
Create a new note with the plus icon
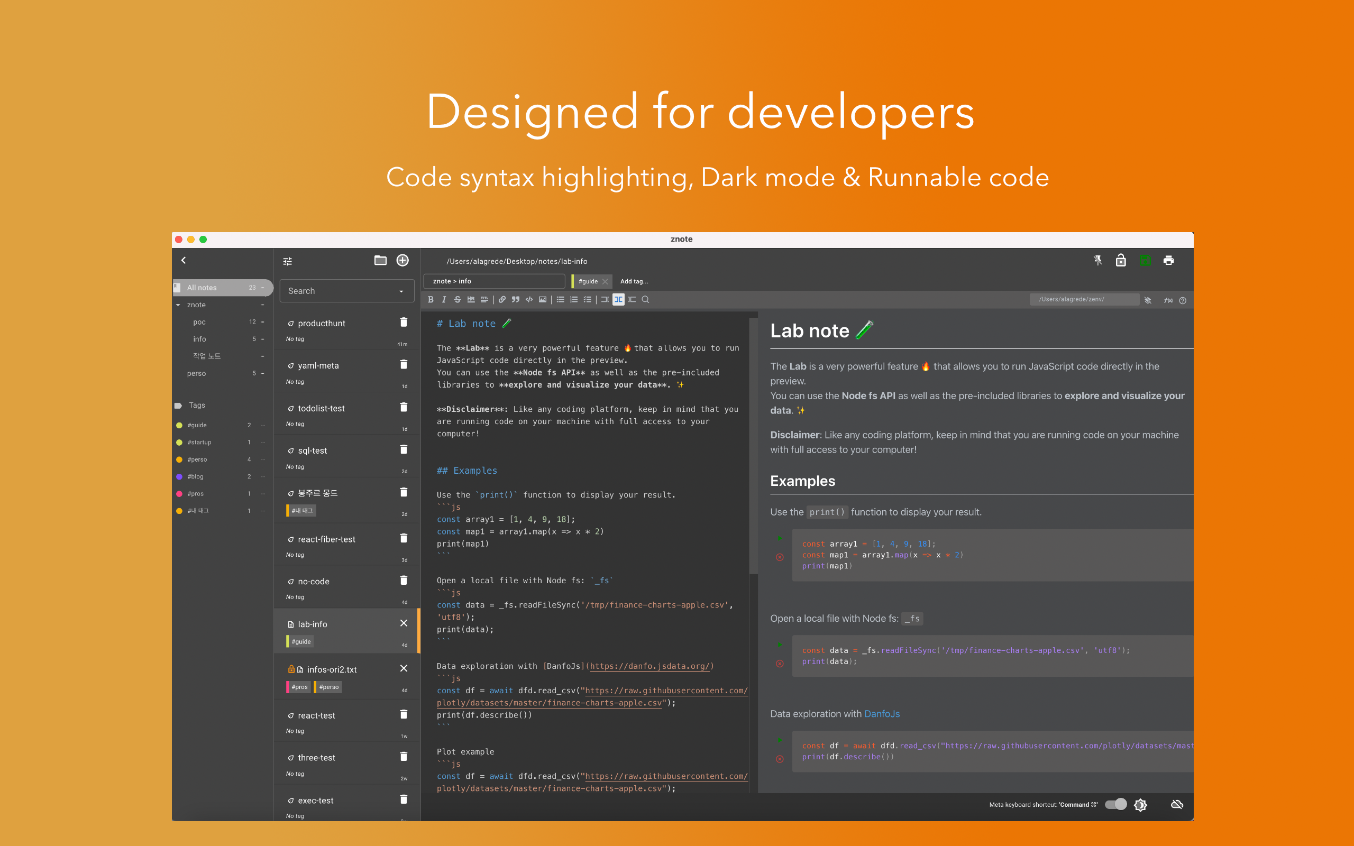[x=402, y=260]
